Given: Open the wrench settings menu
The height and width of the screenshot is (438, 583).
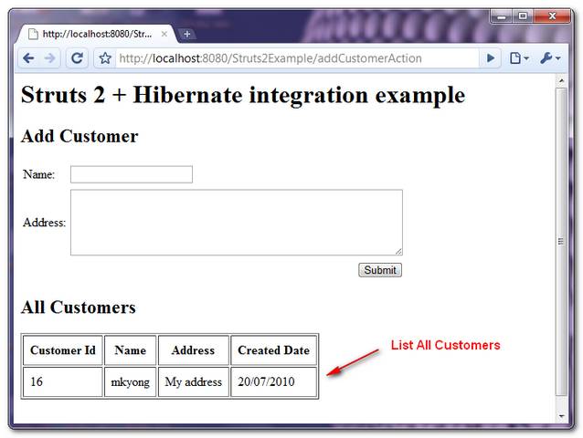Looking at the screenshot, I should tap(550, 58).
